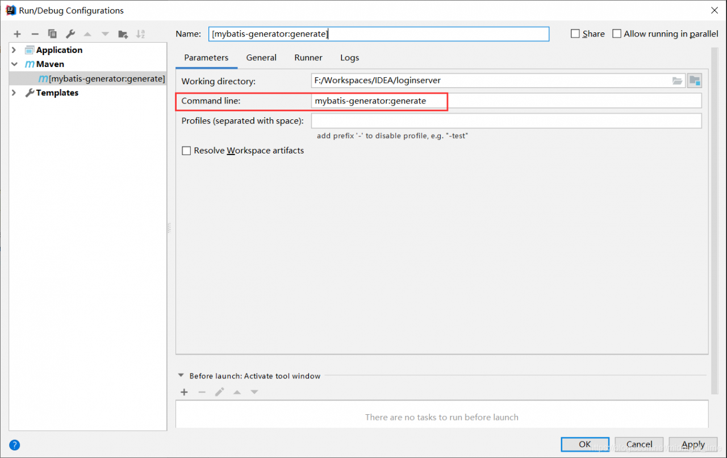Focus the Name input field

(379, 34)
